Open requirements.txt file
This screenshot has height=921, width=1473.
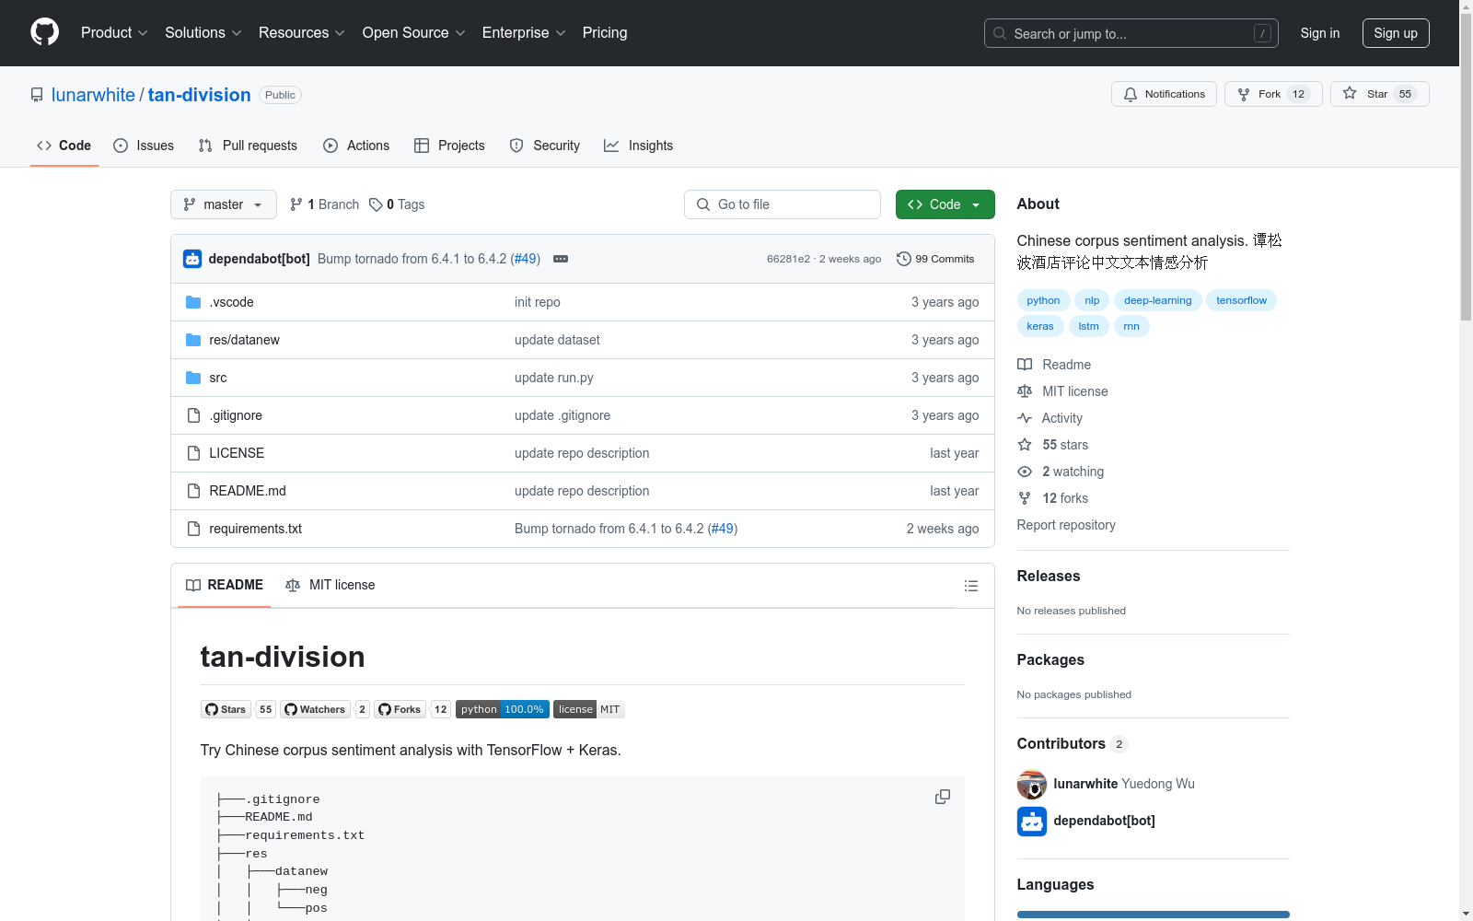[x=255, y=529]
